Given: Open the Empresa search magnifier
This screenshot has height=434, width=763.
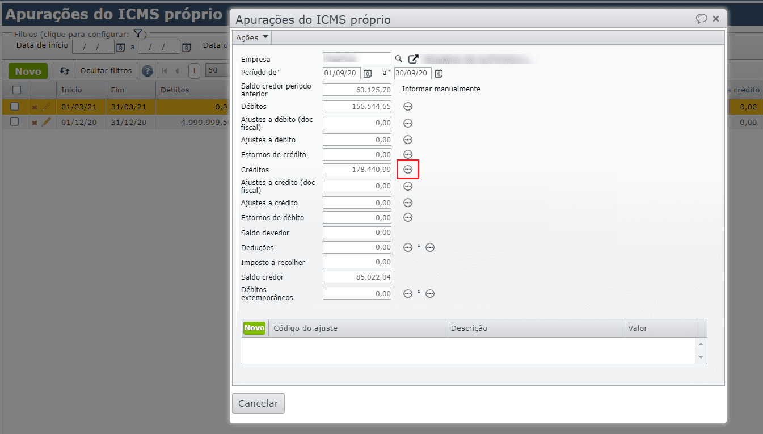Looking at the screenshot, I should point(398,58).
